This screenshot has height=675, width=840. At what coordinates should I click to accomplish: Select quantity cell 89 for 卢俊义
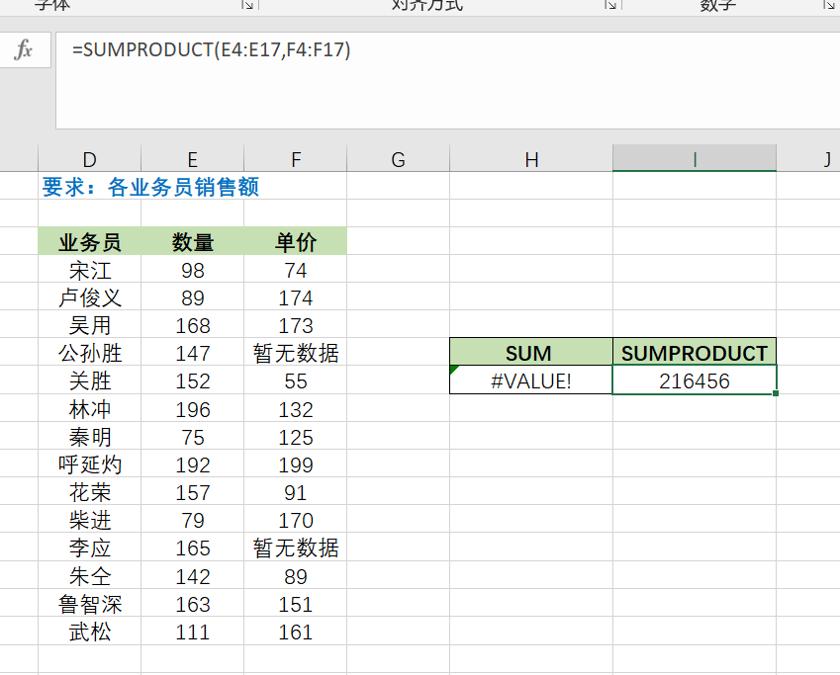[x=192, y=297]
